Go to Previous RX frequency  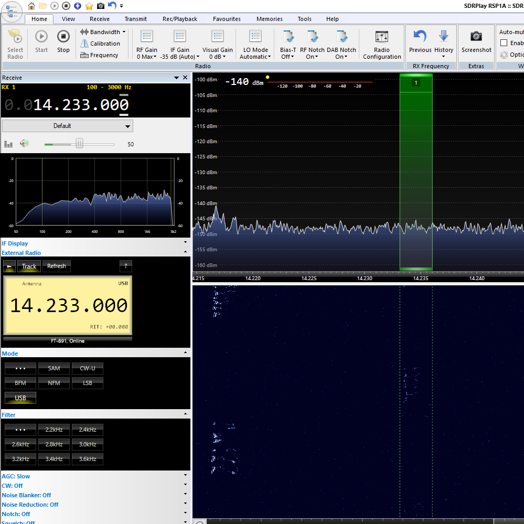click(420, 41)
